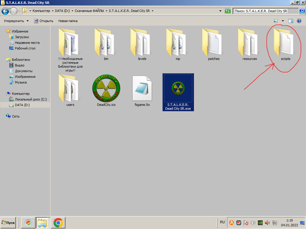Click the Скачанные ФАЙЛЫ breadcrumb segment
306x229 pixels.
click(89, 11)
